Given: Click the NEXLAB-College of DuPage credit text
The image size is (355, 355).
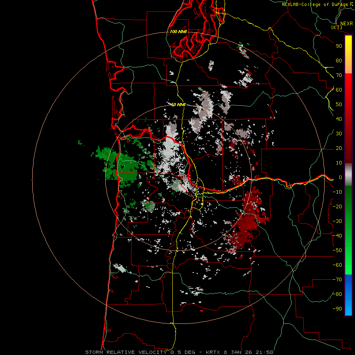Looking at the screenshot, I should click(317, 4).
